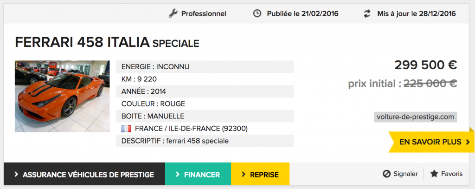
Task: Select the green Financer button
Action: 198,174
